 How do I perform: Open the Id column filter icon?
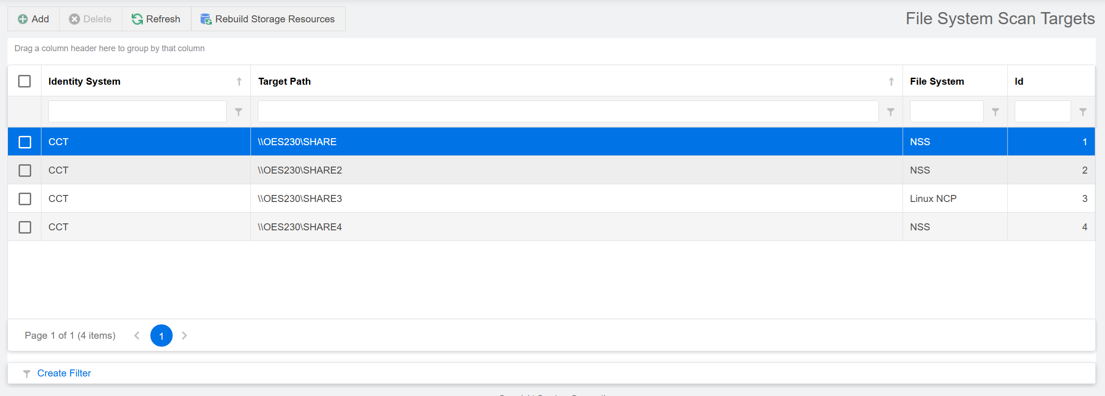coord(1083,112)
